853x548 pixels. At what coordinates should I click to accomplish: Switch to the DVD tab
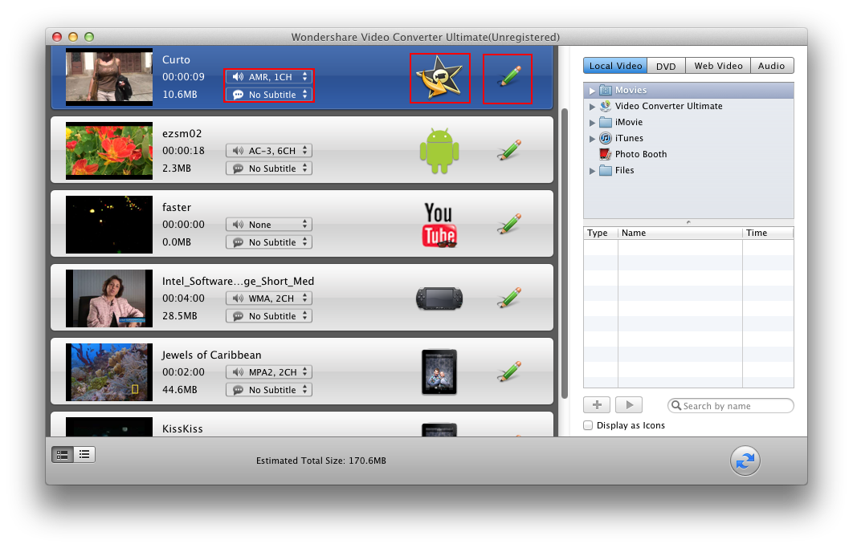pyautogui.click(x=665, y=66)
